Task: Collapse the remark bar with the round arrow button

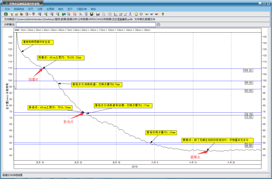Action: (158, 25)
